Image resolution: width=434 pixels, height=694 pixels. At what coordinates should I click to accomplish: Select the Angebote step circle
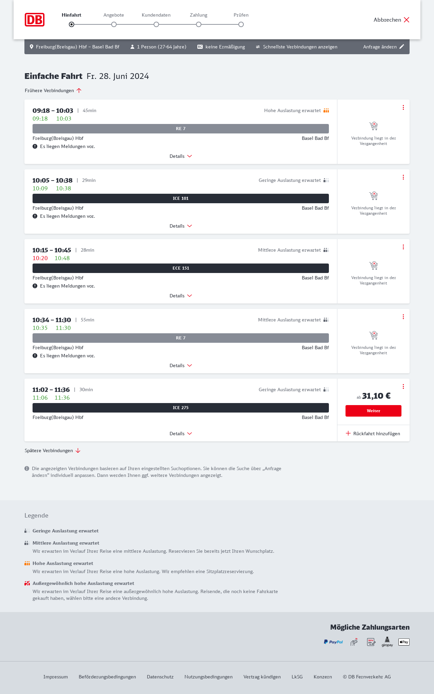click(x=114, y=24)
